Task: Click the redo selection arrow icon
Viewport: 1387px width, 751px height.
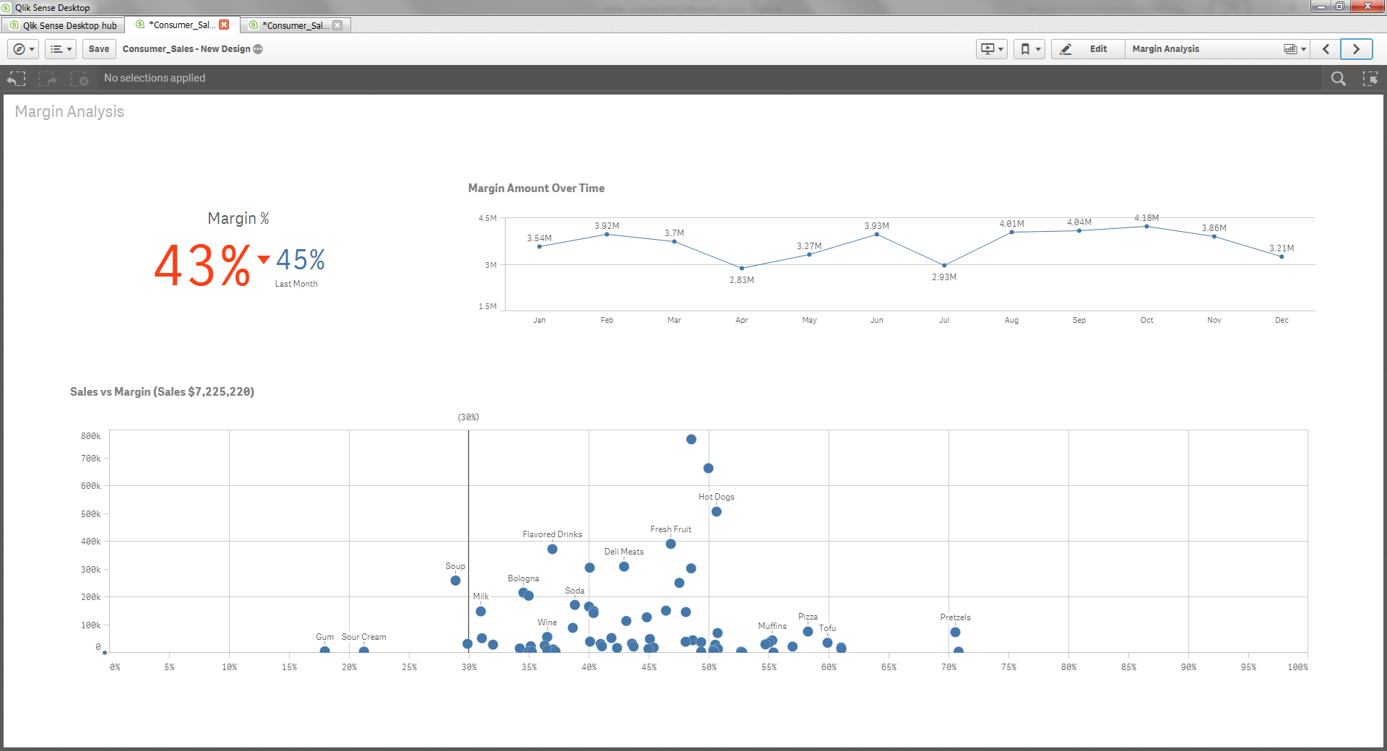Action: coord(48,79)
